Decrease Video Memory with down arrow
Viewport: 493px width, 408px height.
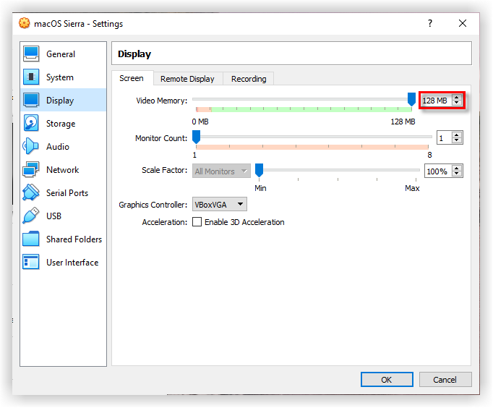click(457, 103)
